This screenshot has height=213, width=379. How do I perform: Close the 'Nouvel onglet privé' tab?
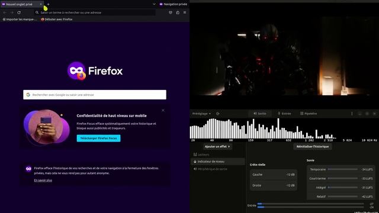point(41,4)
